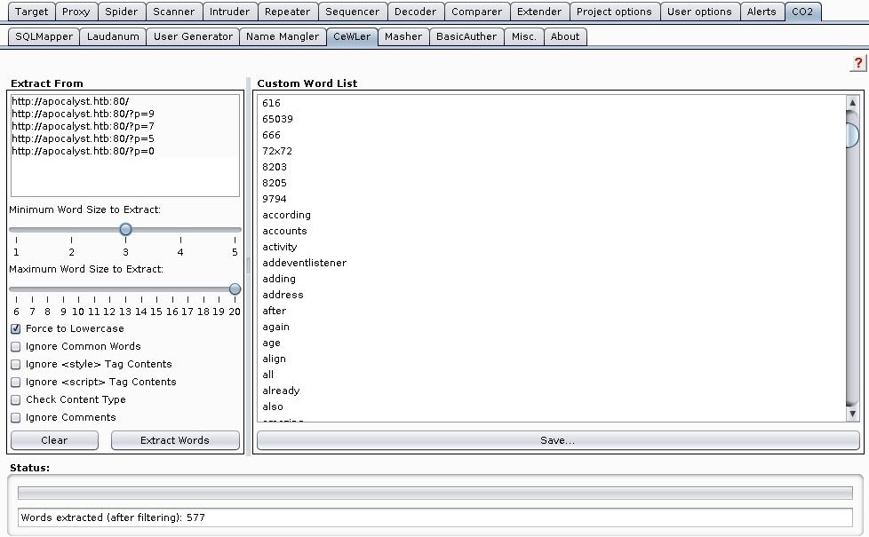Select word '666' in the list
The width and height of the screenshot is (869, 537).
[272, 135]
